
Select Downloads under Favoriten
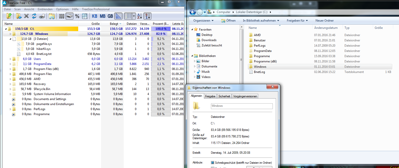click(209, 40)
